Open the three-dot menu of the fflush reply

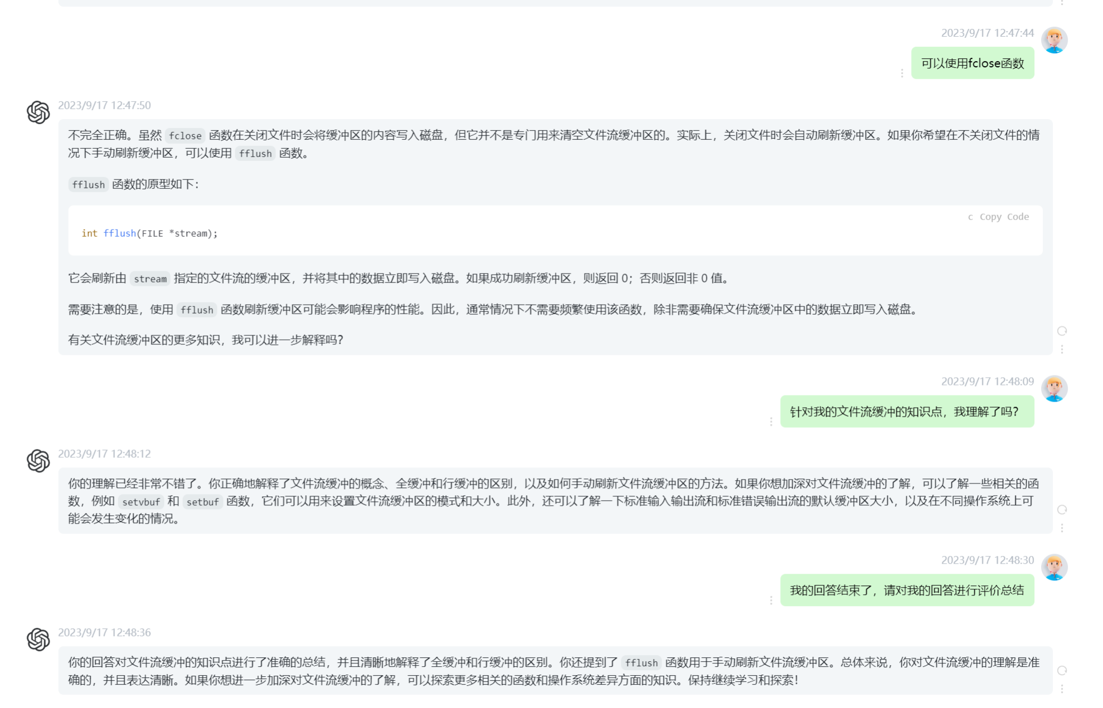coord(1062,349)
